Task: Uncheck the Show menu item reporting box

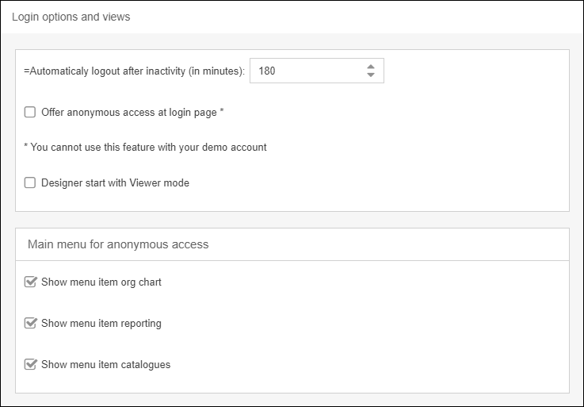Action: 31,323
